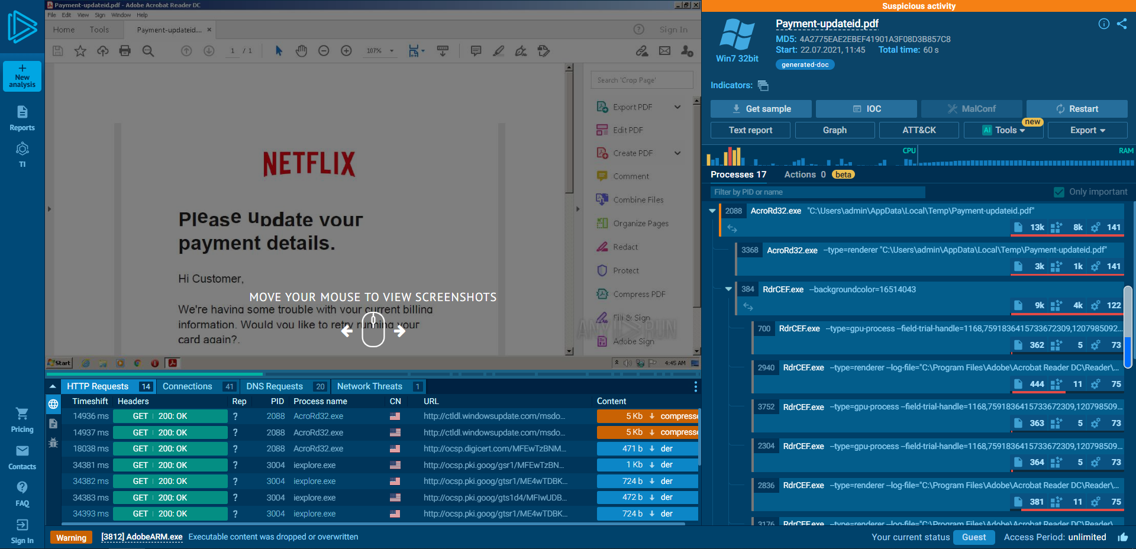Open the Indicators list icon
Viewport: 1136px width, 549px height.
click(763, 86)
